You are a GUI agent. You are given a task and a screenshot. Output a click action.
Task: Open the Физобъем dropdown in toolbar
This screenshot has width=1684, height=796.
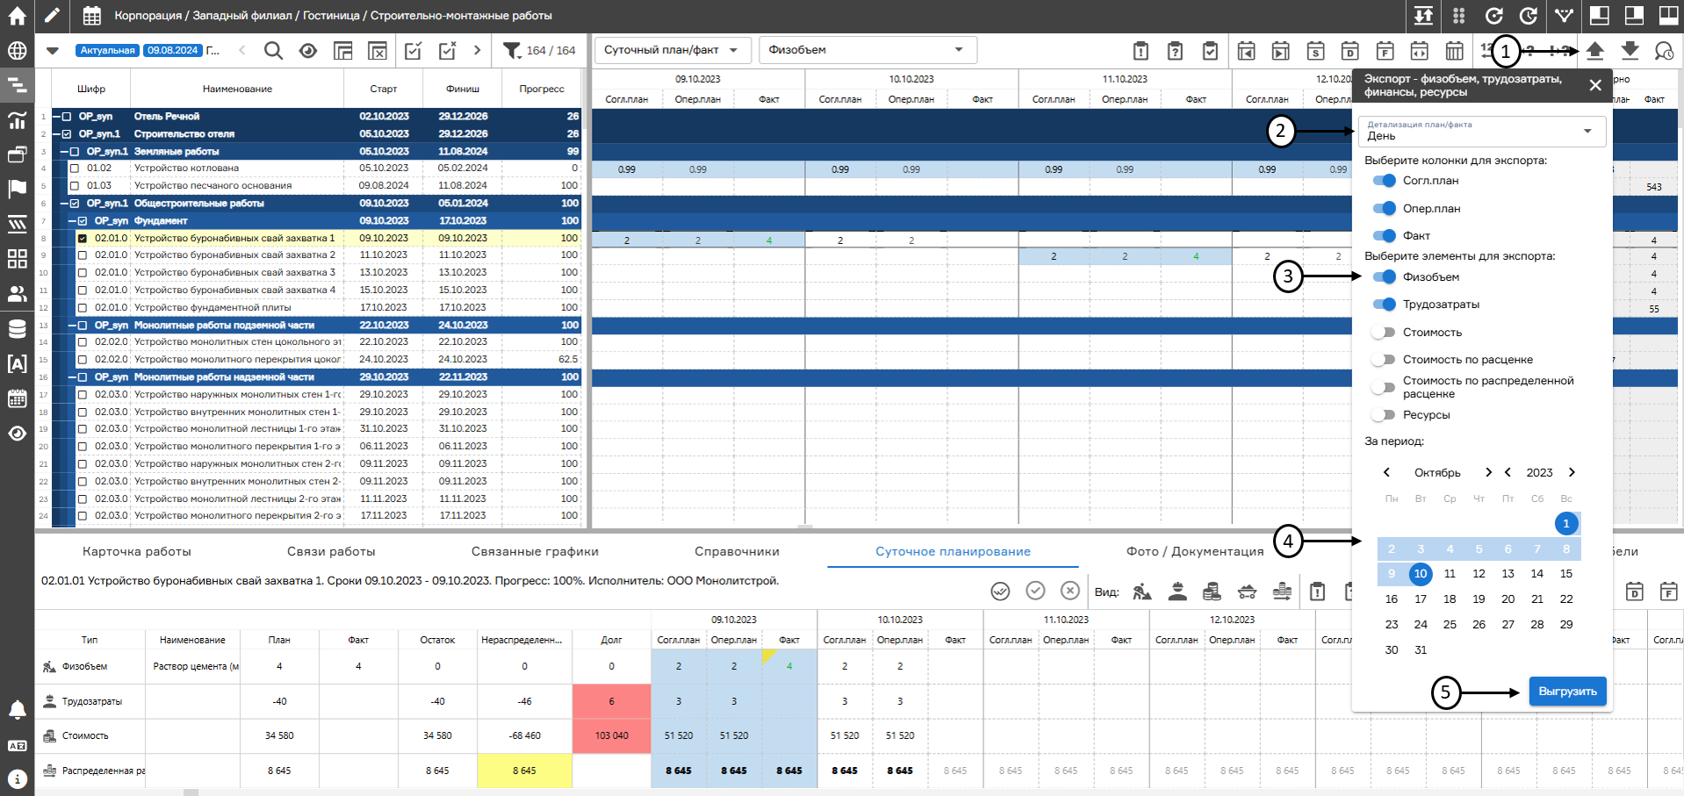tap(867, 50)
